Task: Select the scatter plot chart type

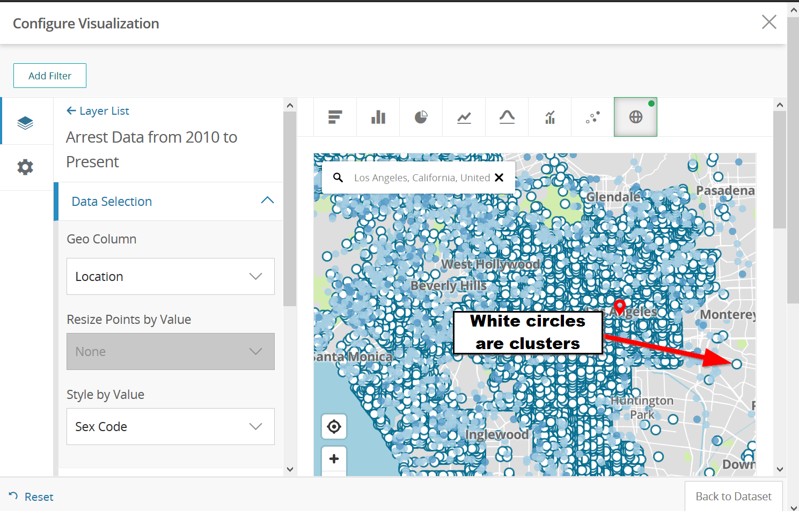Action: (593, 117)
